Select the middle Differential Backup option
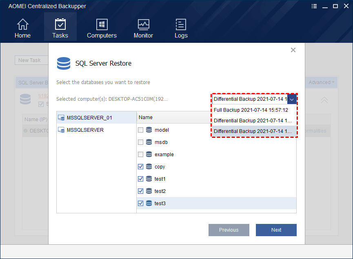 [x=254, y=120]
